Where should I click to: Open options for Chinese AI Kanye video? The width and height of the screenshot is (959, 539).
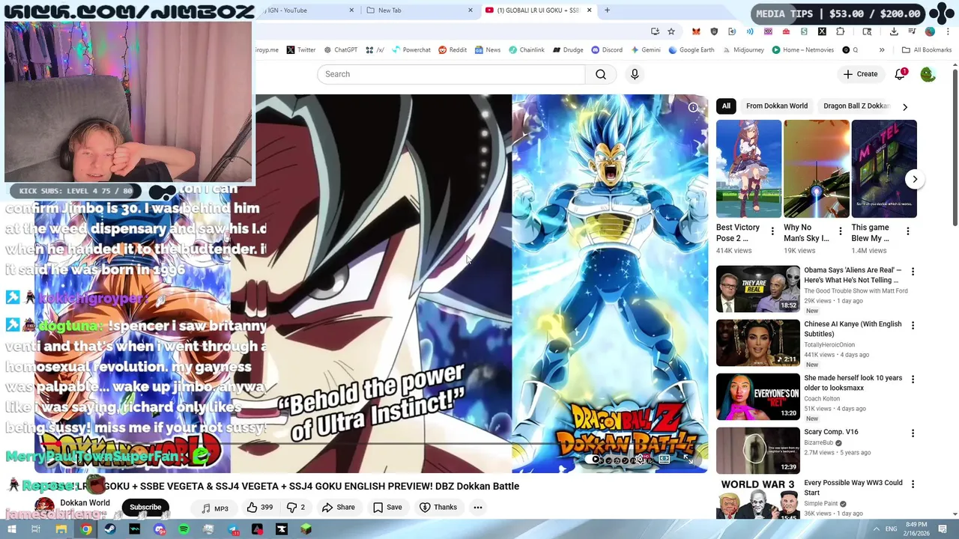click(913, 326)
